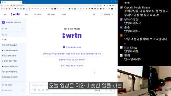The width and height of the screenshot is (171, 96).
Task: Bookmark the page with the star icon
Action: click(101, 6)
